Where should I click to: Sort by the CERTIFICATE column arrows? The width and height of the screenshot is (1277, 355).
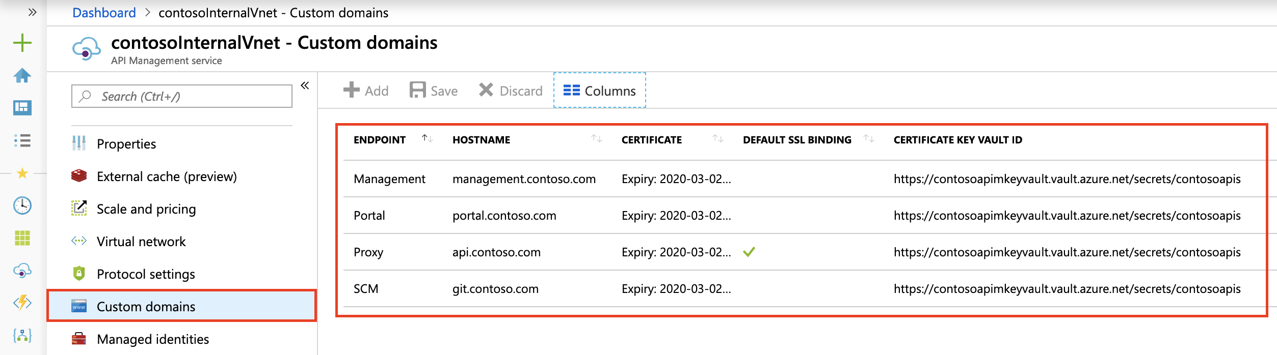click(x=718, y=139)
